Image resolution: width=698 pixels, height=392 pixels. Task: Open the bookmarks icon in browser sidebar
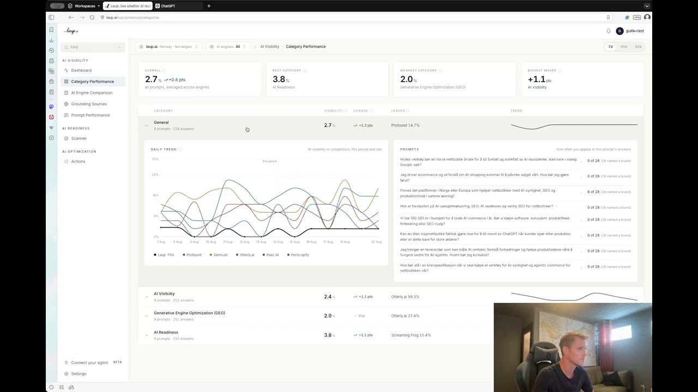(x=51, y=30)
